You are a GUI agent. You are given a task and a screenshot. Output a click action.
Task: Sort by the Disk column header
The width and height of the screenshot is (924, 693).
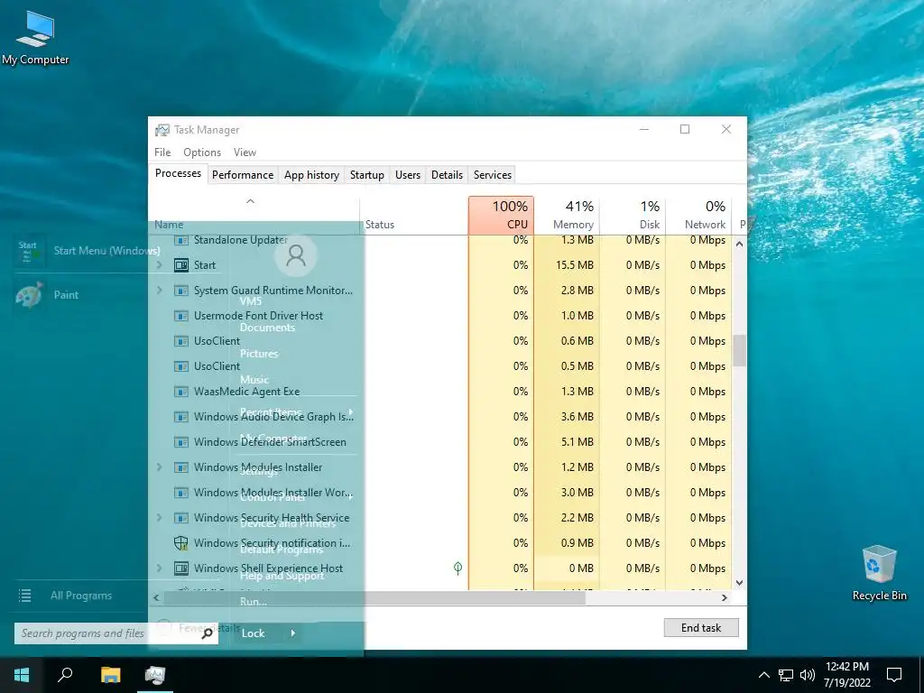633,215
